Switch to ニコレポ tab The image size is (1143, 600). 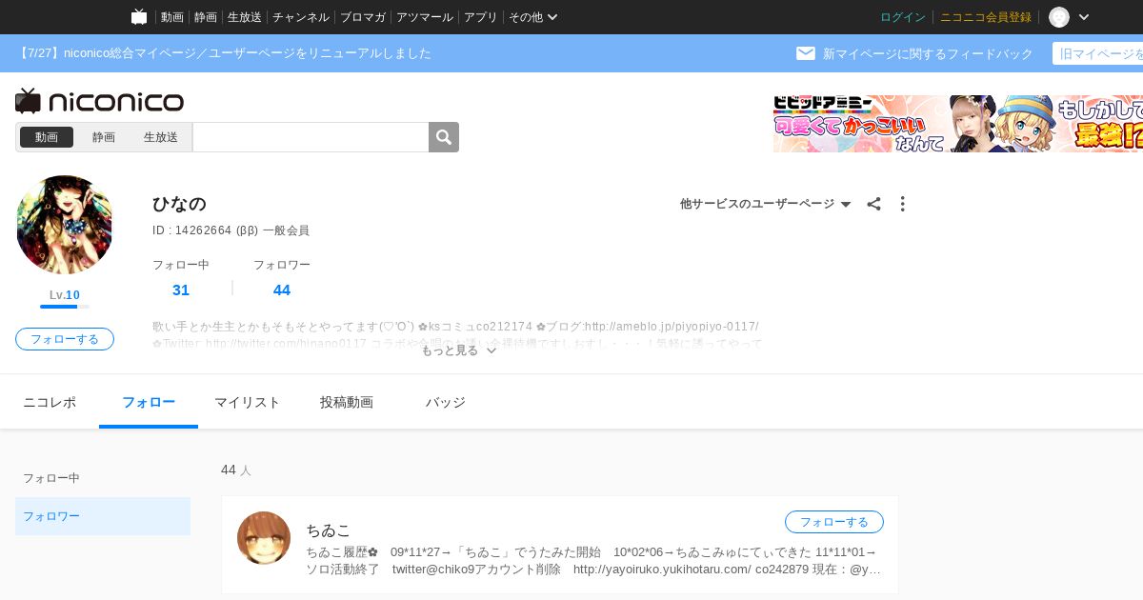click(x=50, y=402)
